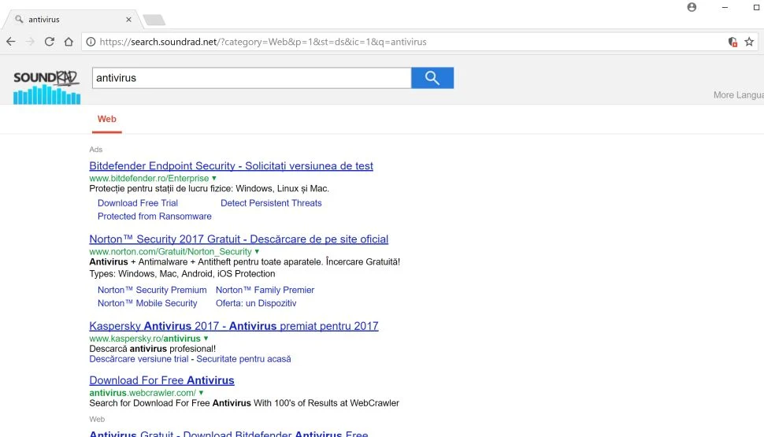
Task: Open the browser home page
Action: click(x=69, y=42)
